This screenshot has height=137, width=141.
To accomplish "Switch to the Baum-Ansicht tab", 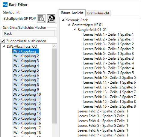I will [72, 13].
